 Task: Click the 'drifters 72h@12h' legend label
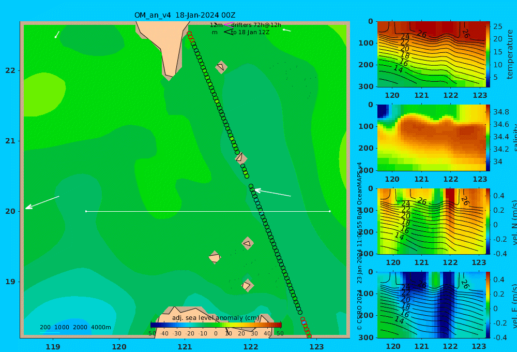click(256, 25)
